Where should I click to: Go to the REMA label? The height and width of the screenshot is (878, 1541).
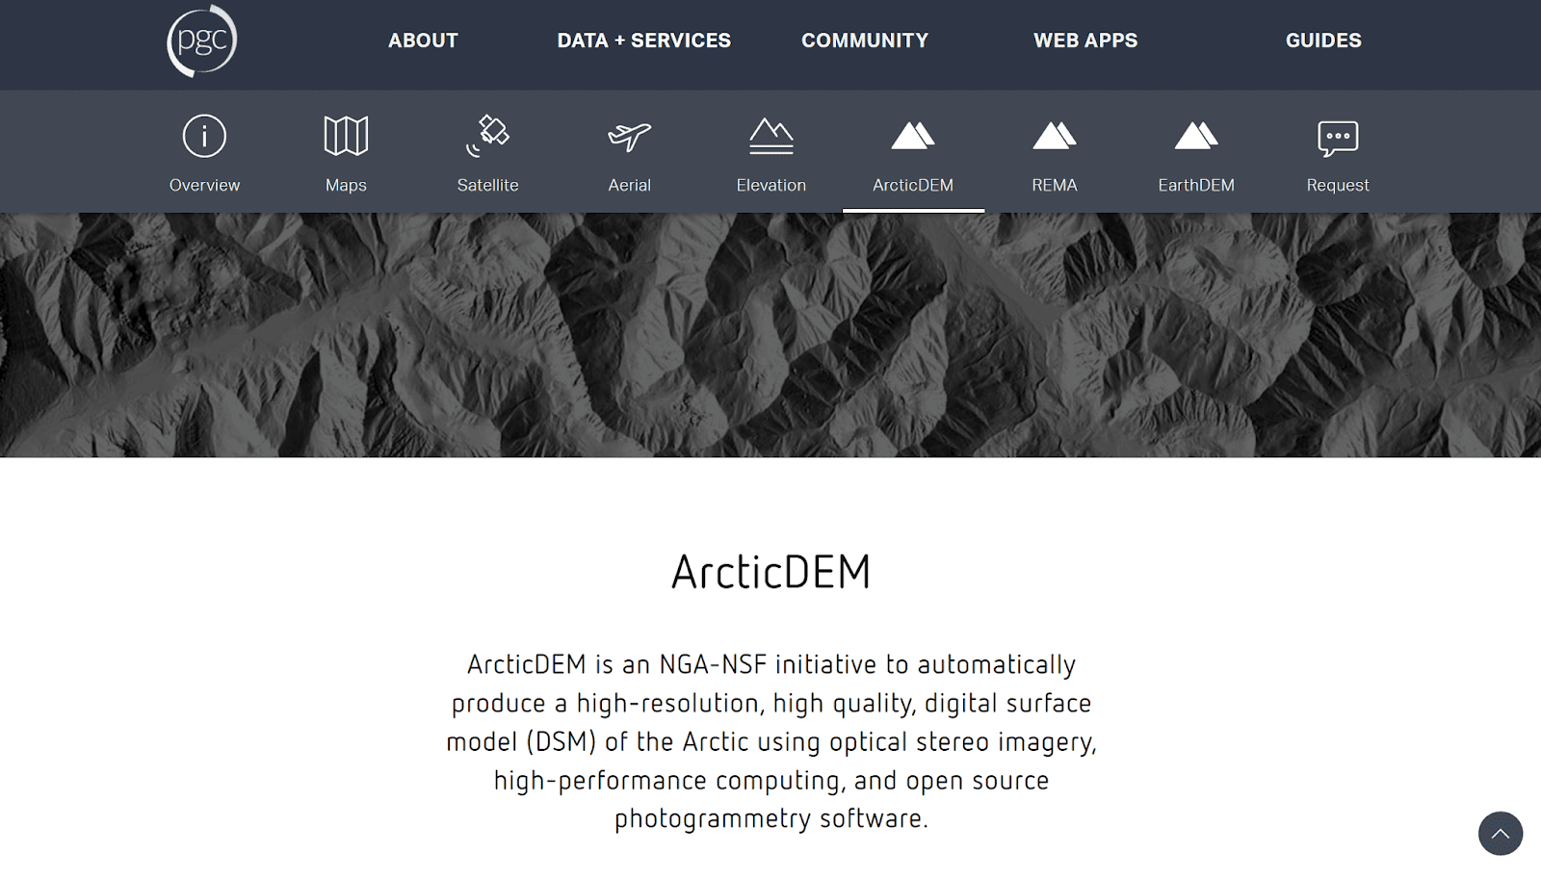point(1055,185)
